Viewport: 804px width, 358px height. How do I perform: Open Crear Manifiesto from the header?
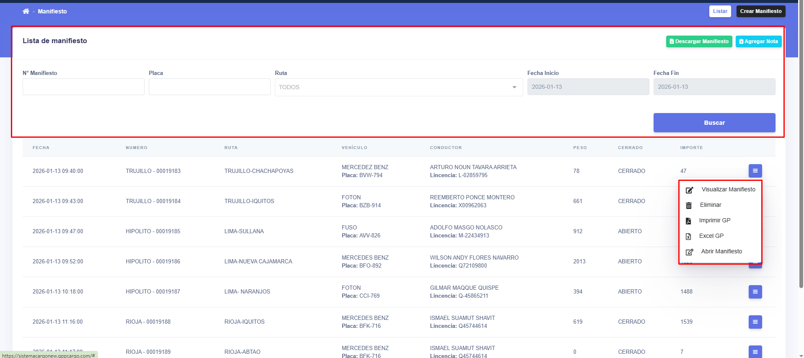pos(760,11)
